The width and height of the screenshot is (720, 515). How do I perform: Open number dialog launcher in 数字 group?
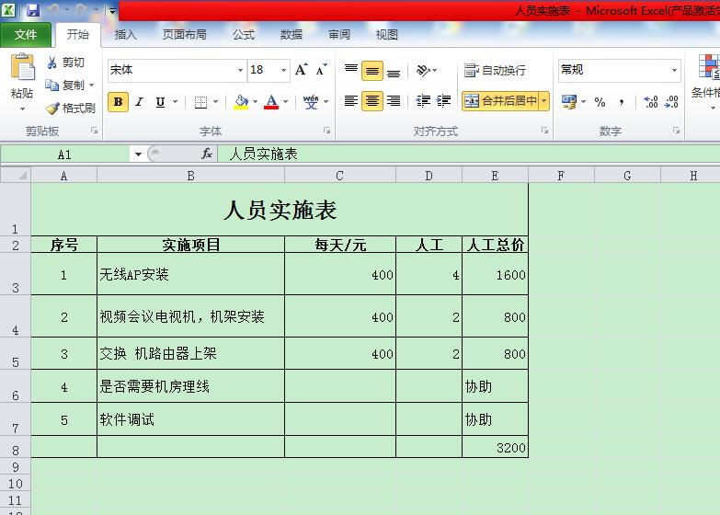(677, 131)
